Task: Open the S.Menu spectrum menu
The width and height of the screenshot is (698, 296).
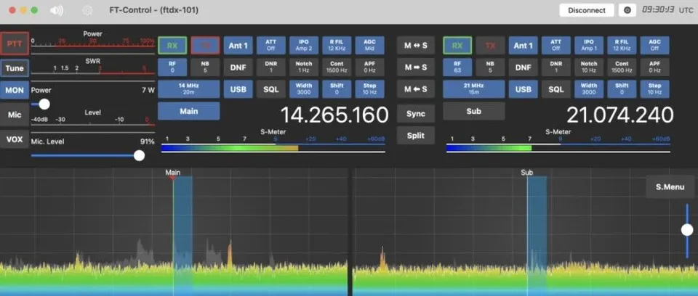Action: click(670, 187)
